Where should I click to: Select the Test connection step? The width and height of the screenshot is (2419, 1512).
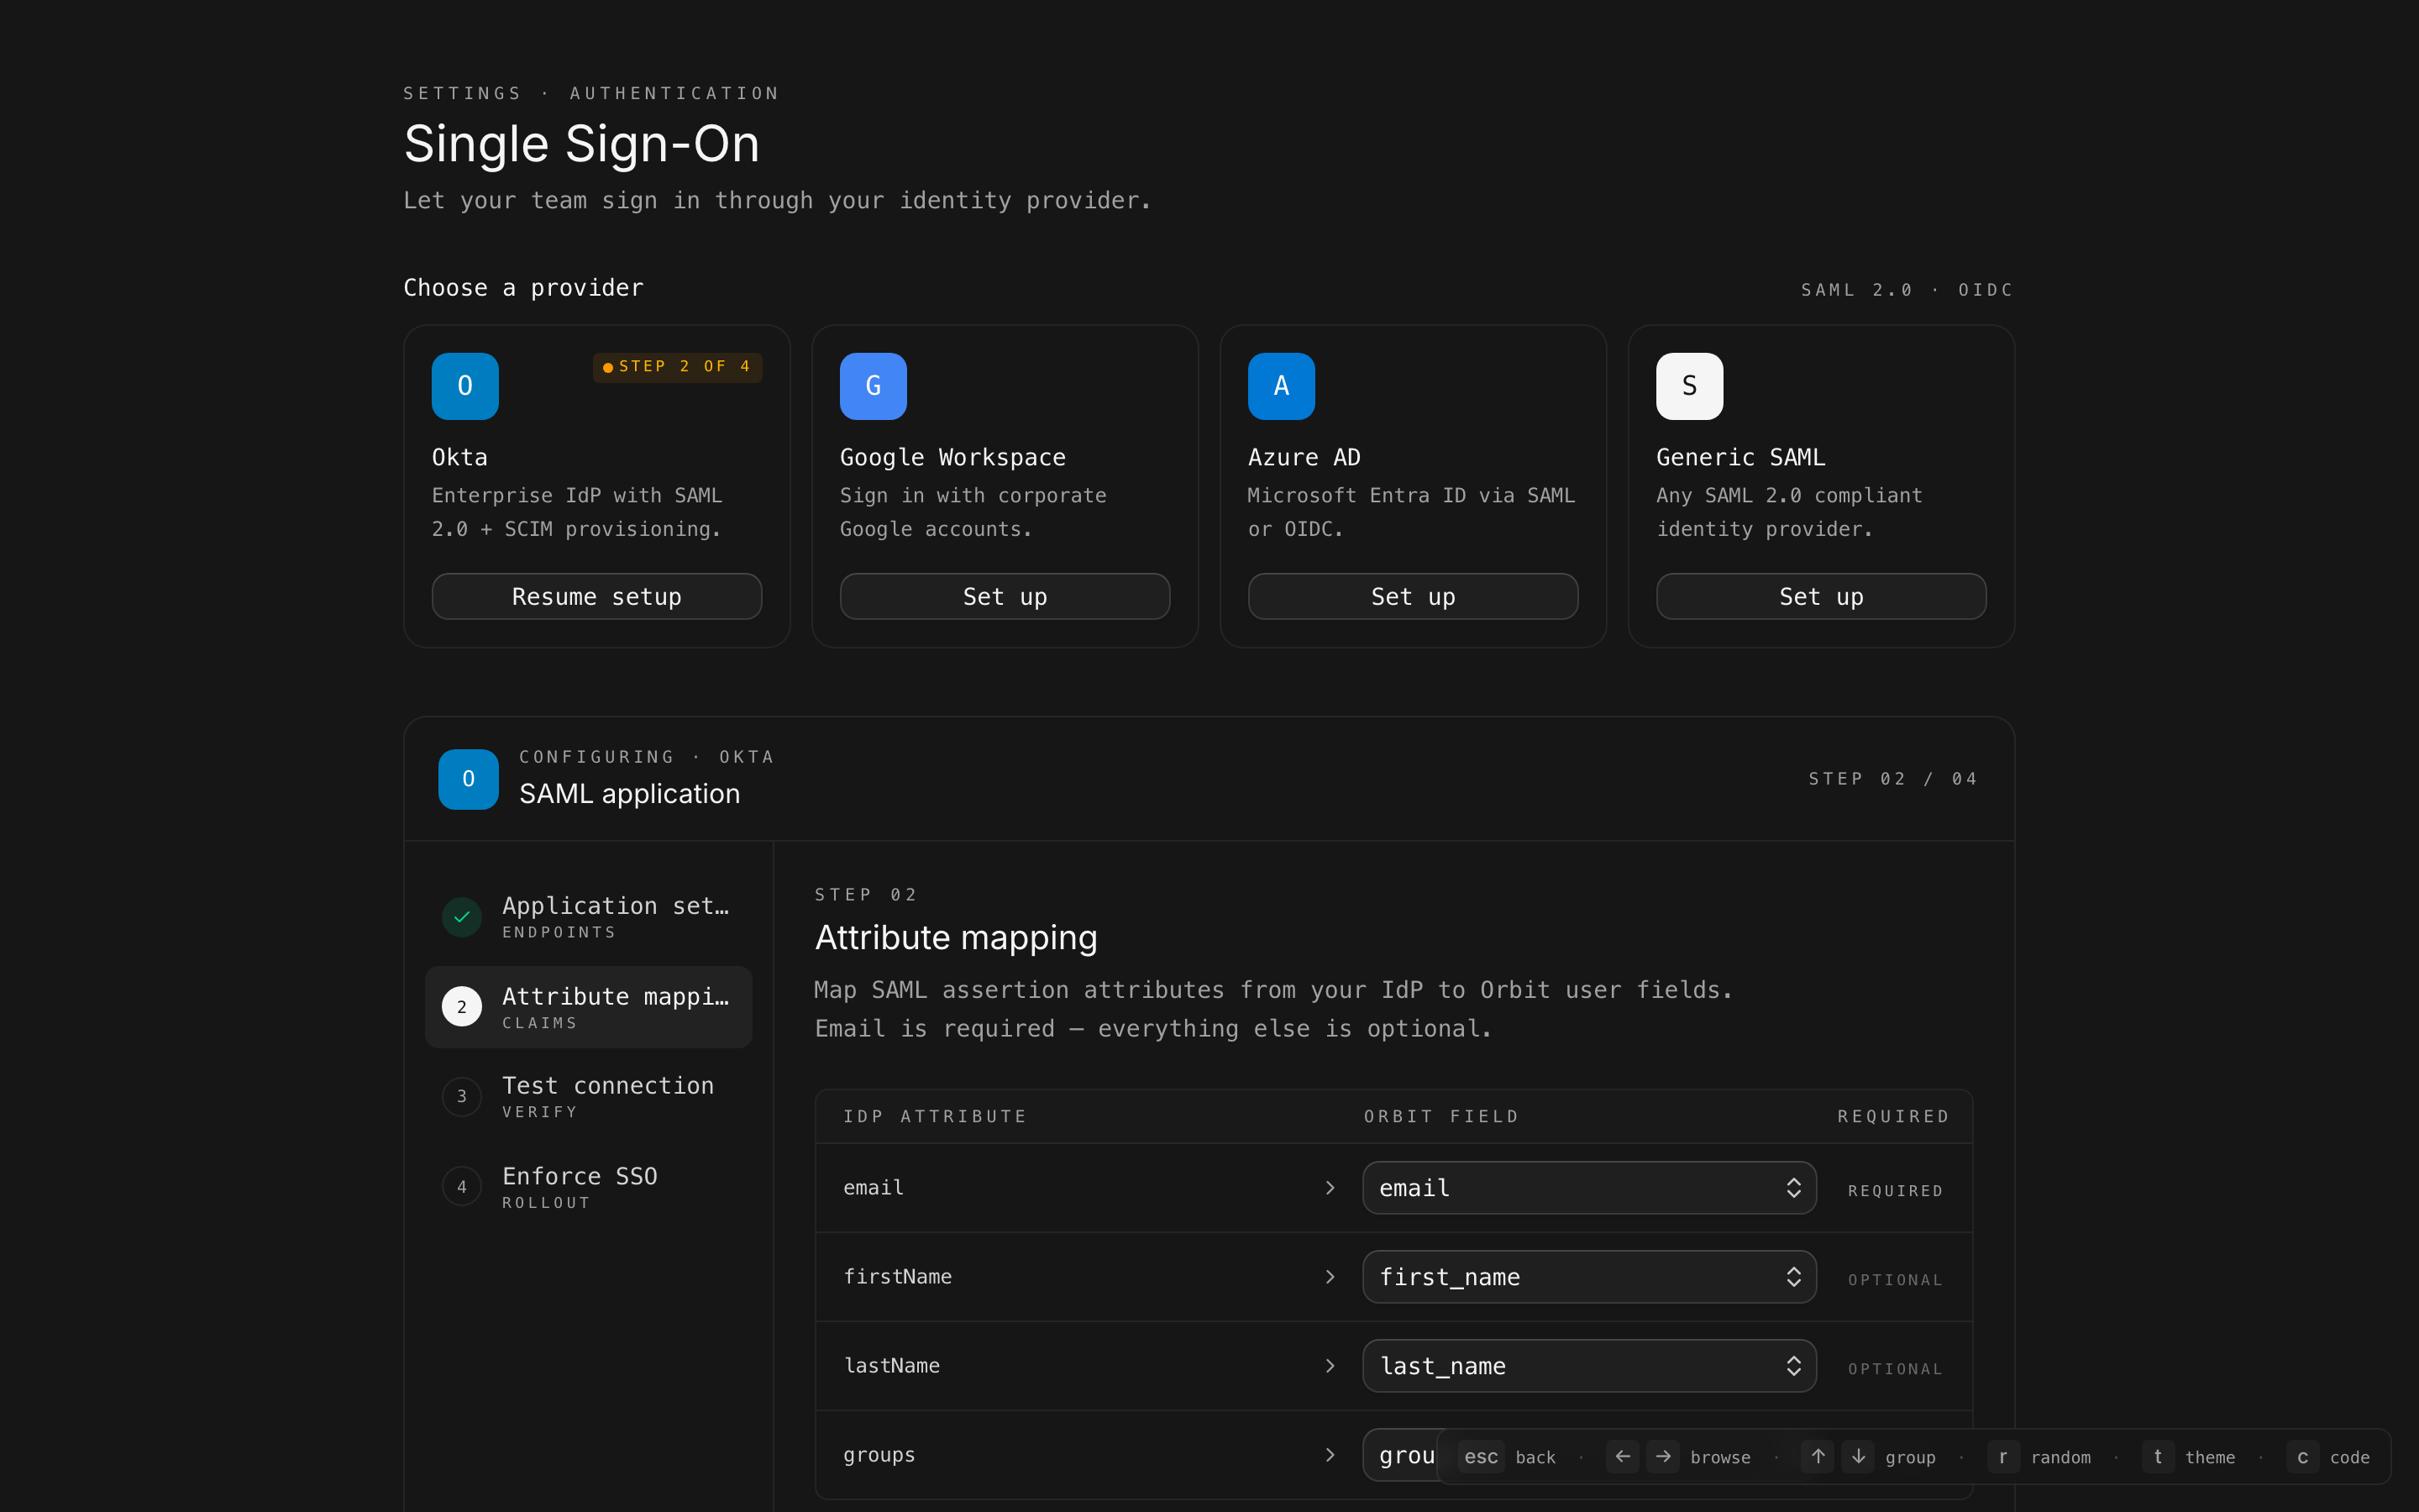click(589, 1096)
